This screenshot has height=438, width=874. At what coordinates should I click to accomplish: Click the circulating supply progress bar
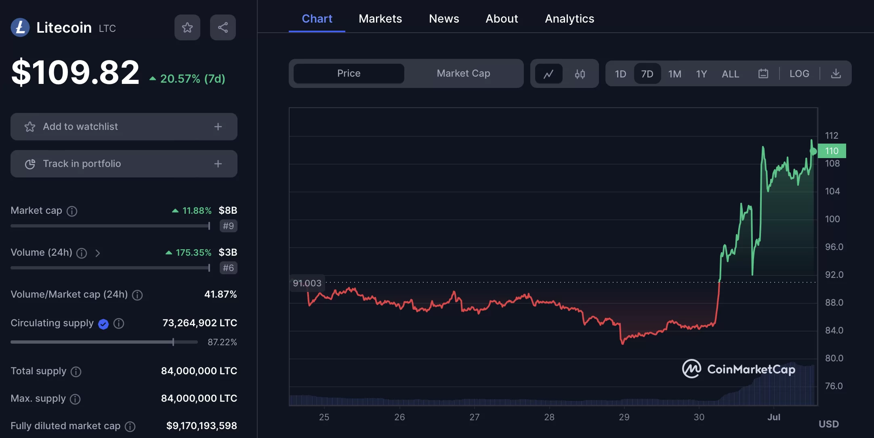pos(104,342)
